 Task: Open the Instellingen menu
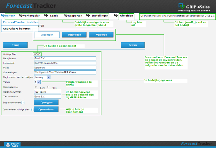coord(100,16)
